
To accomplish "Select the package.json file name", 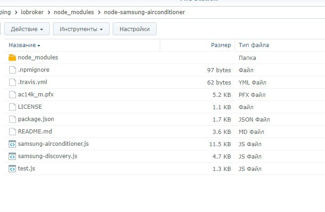I will (36, 119).
